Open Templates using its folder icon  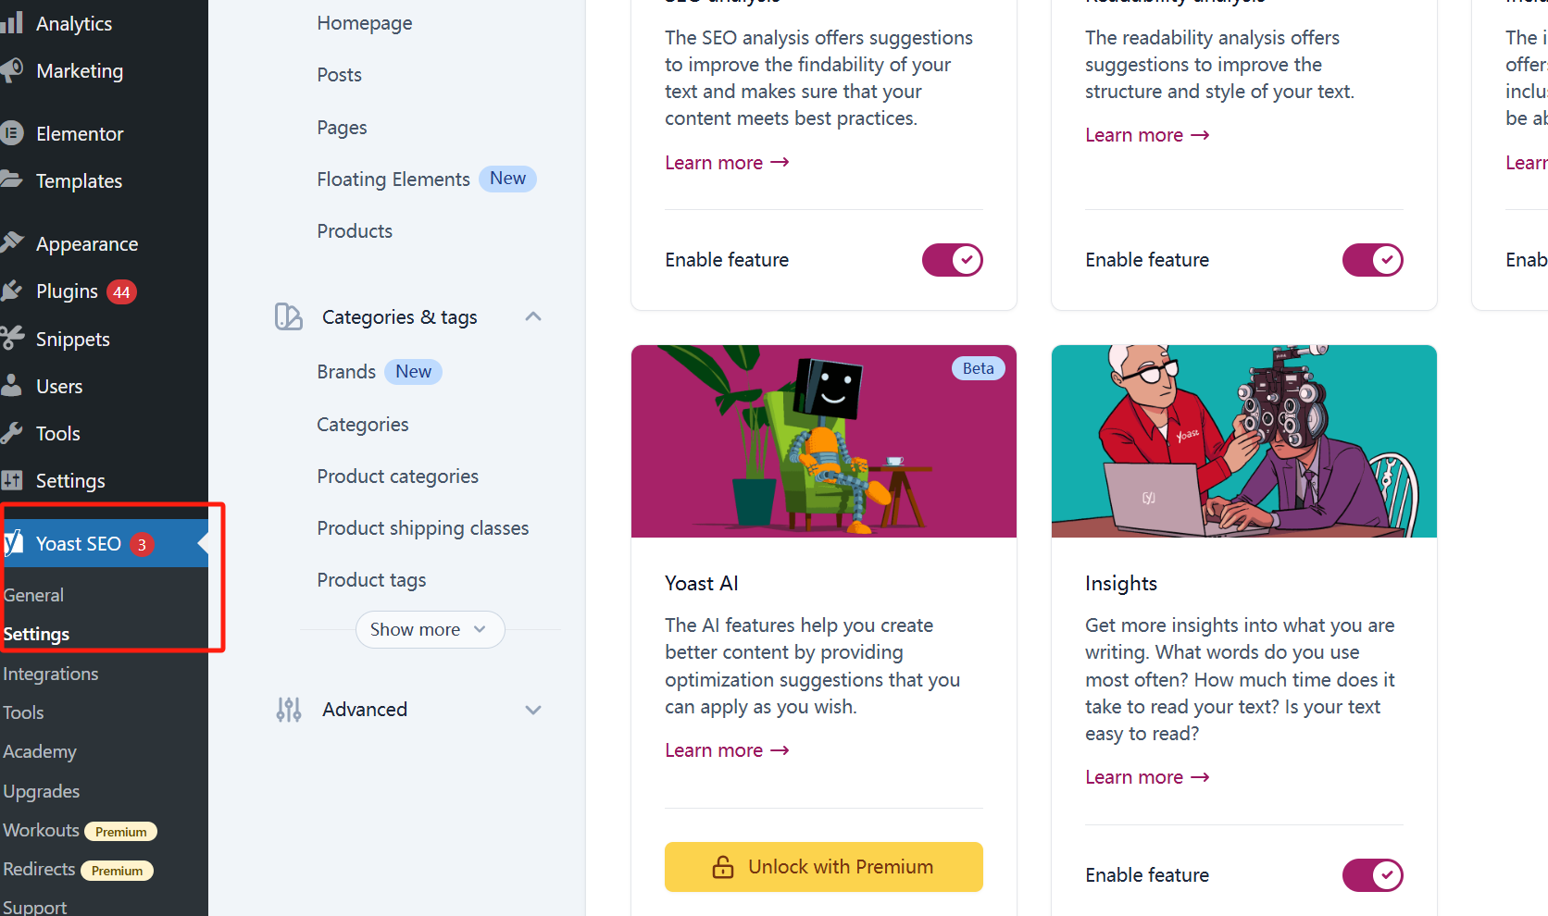pyautogui.click(x=13, y=180)
